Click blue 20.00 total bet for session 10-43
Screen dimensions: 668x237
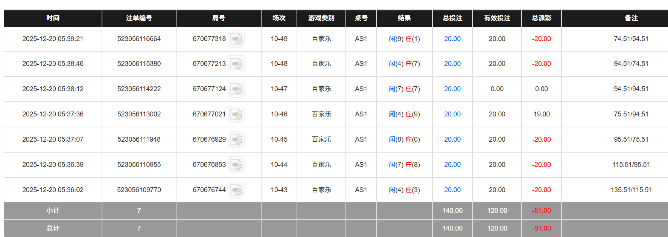[x=452, y=190]
